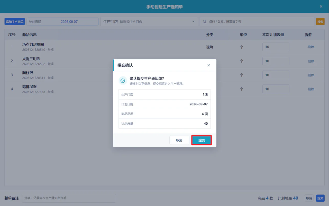Click 取消 in the confirmation dialog
329x206 pixels.
[179, 140]
